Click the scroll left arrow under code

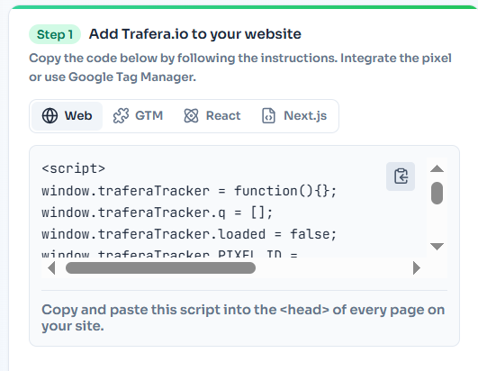point(51,268)
